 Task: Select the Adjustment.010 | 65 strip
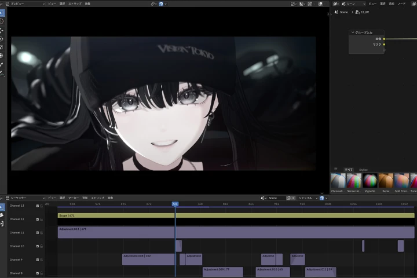tap(273, 272)
